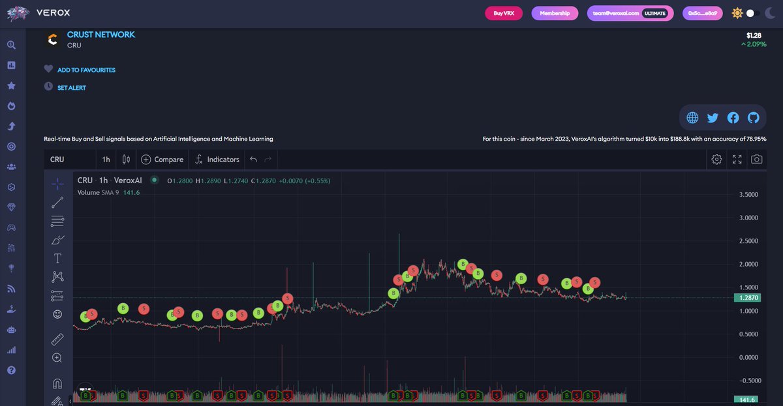
Task: Open the candlestick chart style selector
Action: click(126, 160)
